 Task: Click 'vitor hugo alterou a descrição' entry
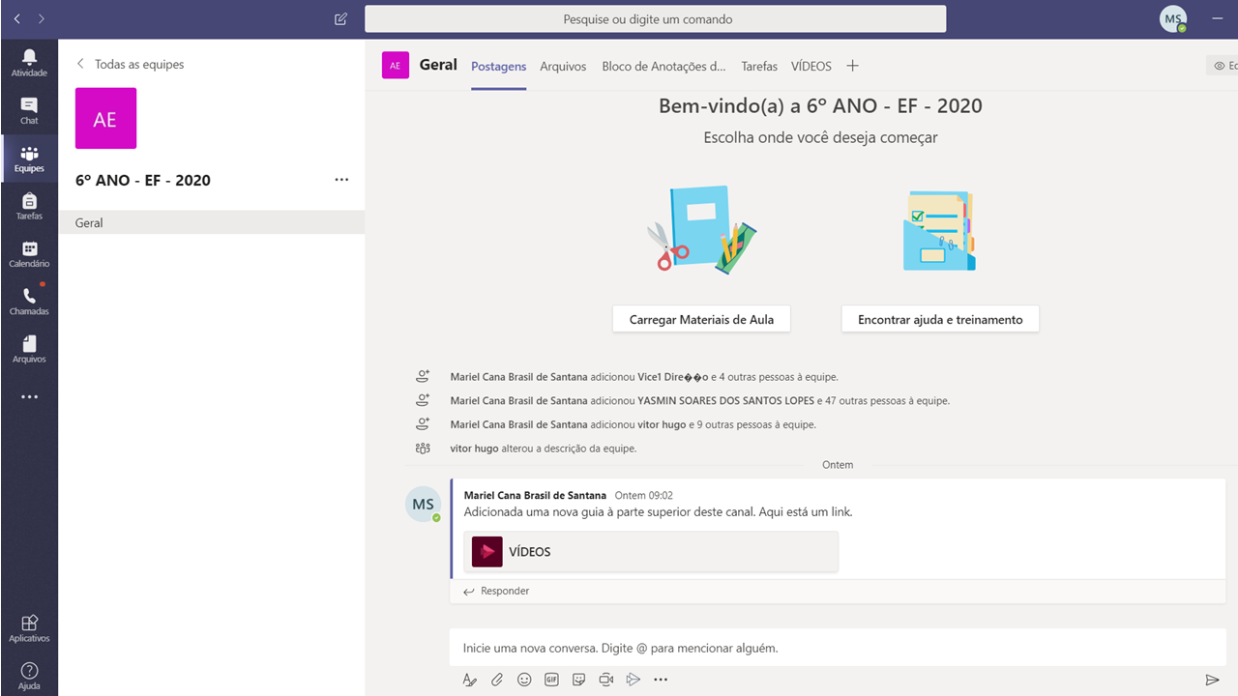coord(543,449)
